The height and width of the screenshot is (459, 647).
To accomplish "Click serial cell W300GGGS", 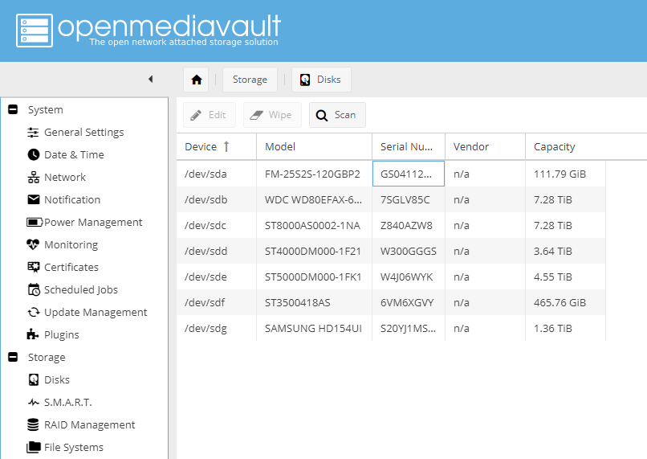I will click(x=408, y=251).
